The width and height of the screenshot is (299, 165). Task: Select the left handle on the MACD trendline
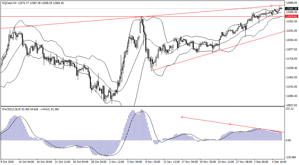[x=182, y=117]
